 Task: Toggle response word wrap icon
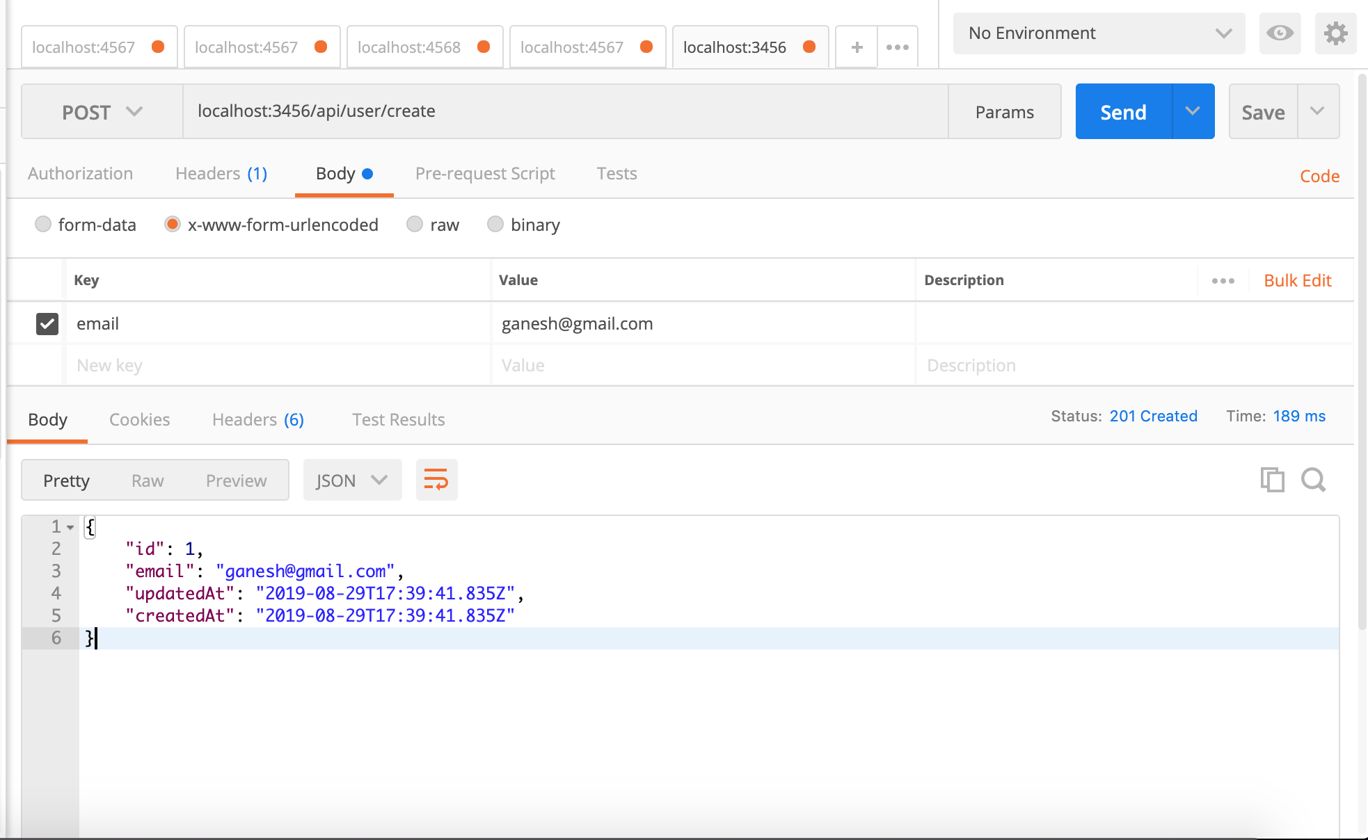click(x=436, y=480)
